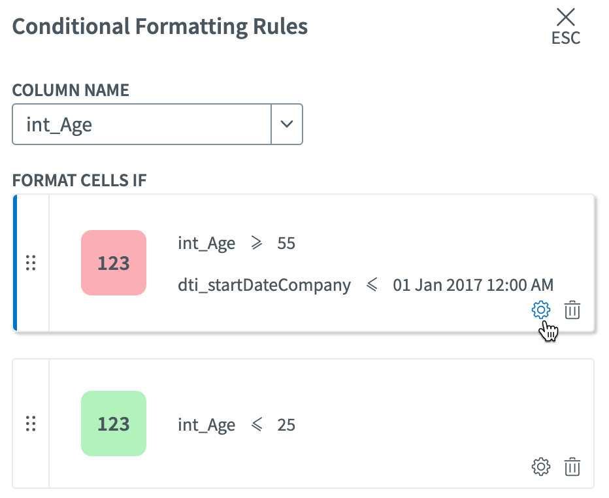This screenshot has height=498, width=609.
Task: Click the value 55 in the first rule
Action: [286, 244]
